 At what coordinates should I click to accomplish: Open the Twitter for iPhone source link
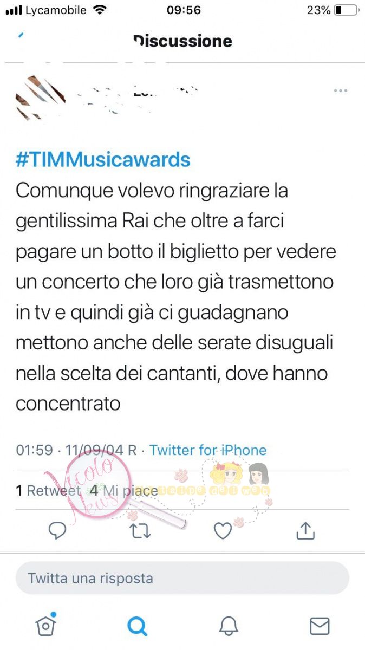coord(208,450)
